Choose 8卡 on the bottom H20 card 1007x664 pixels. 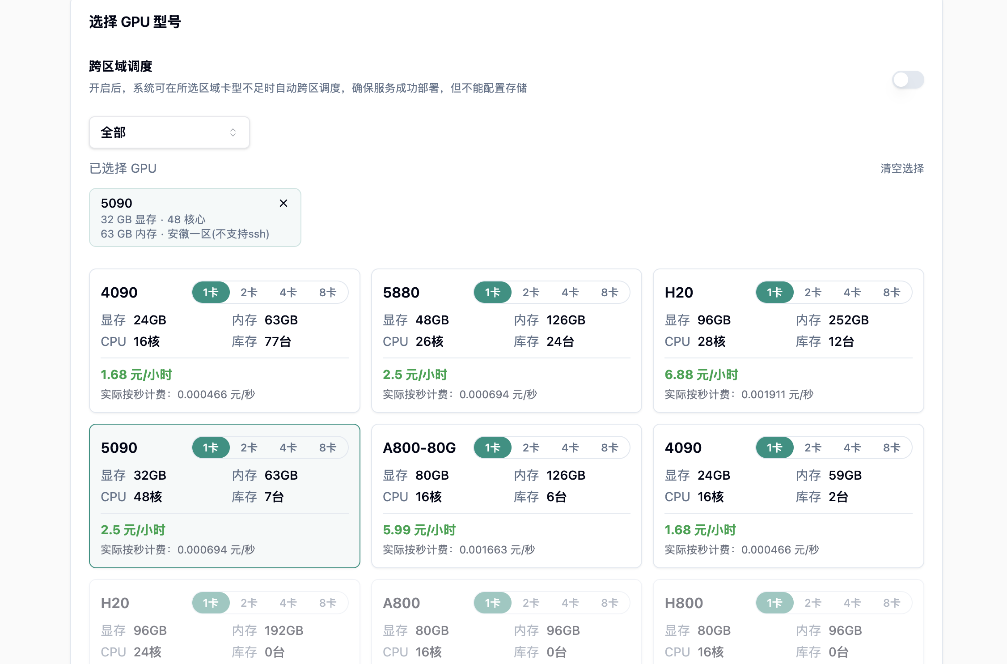[327, 603]
